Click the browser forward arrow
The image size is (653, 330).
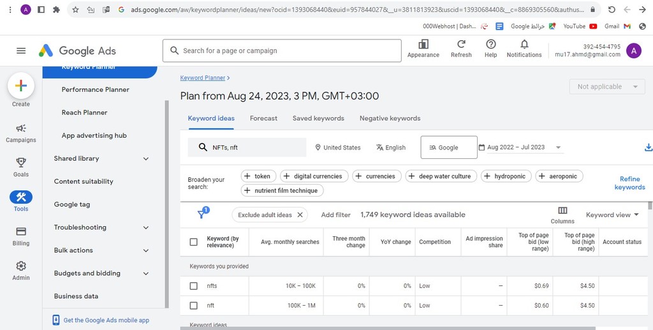tap(642, 10)
